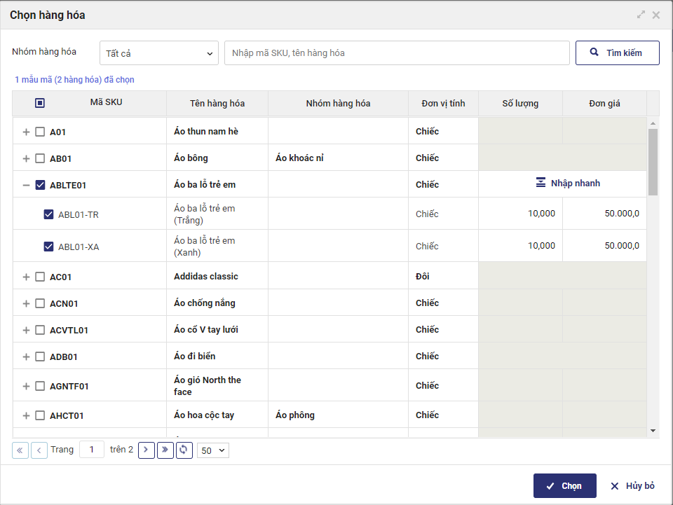Go to next page arrow
This screenshot has height=505, width=673.
coord(147,450)
